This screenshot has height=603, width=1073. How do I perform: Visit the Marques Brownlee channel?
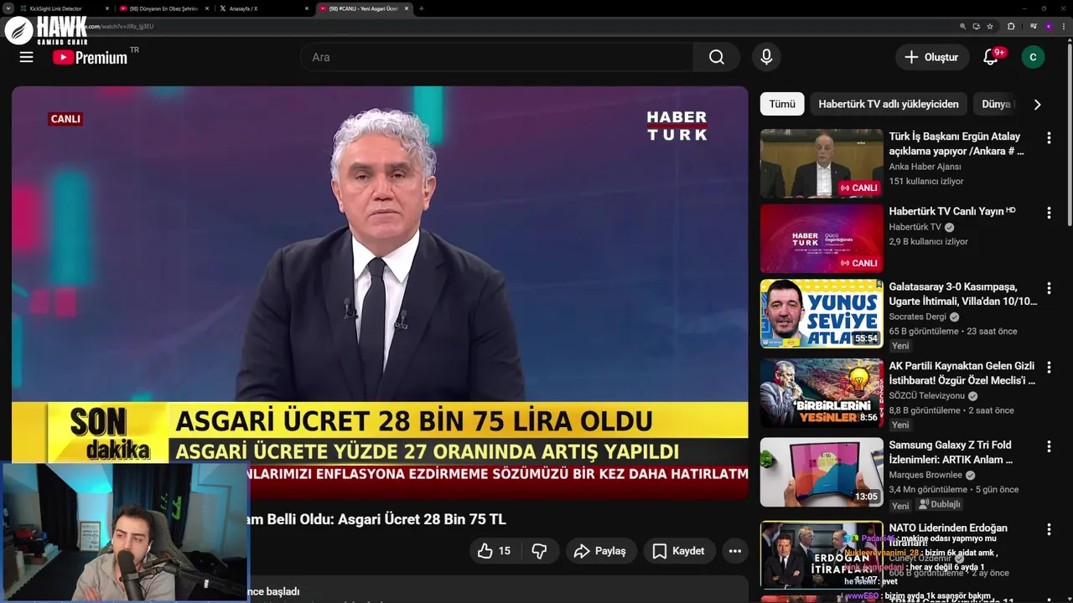point(926,475)
